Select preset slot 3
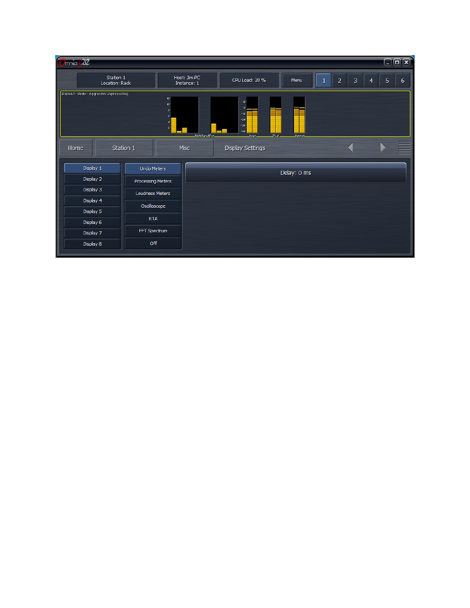The width and height of the screenshot is (470, 608). [x=355, y=81]
